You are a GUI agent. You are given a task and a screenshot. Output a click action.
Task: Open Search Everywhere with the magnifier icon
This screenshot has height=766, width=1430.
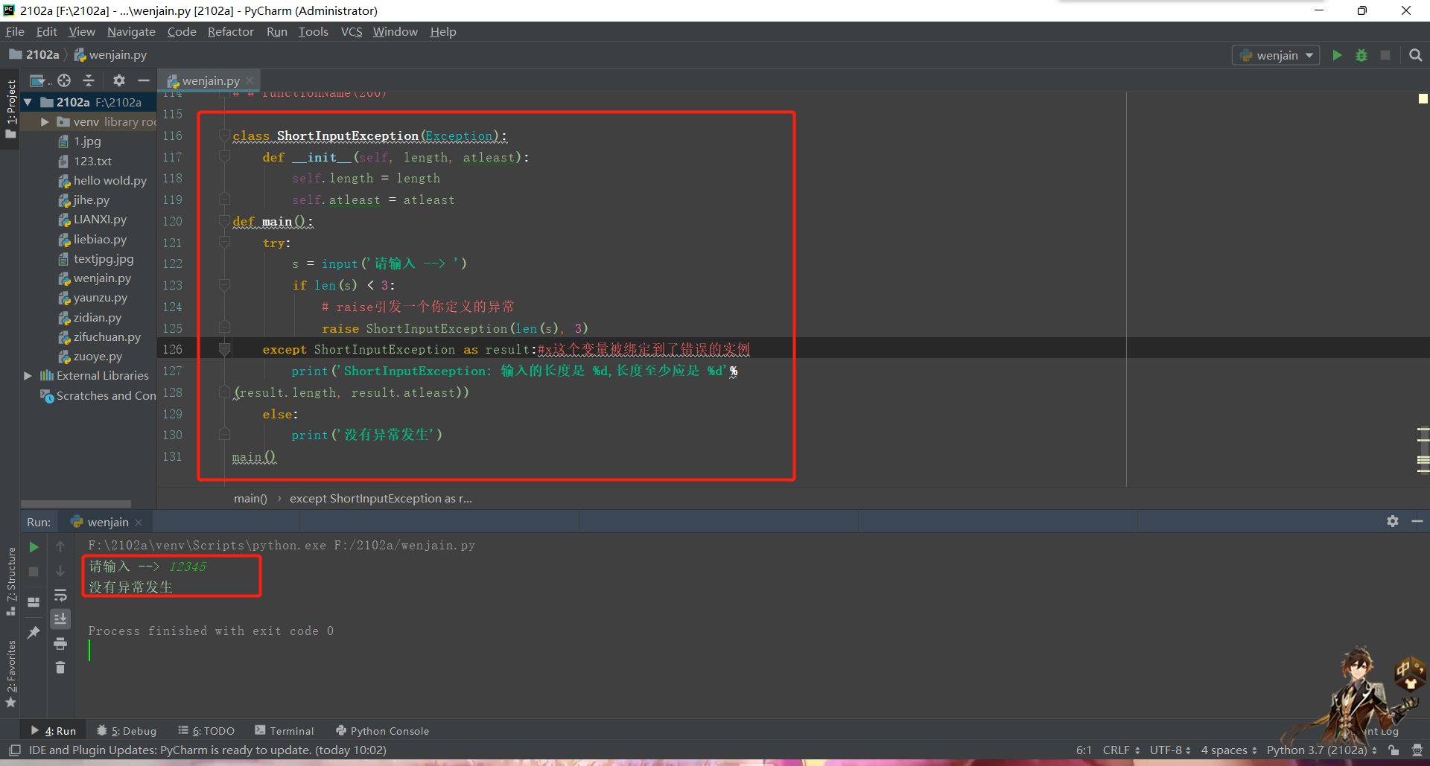click(x=1416, y=54)
